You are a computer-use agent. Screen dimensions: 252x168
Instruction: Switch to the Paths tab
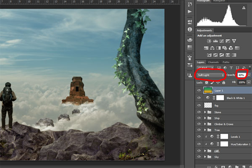pos(226,62)
